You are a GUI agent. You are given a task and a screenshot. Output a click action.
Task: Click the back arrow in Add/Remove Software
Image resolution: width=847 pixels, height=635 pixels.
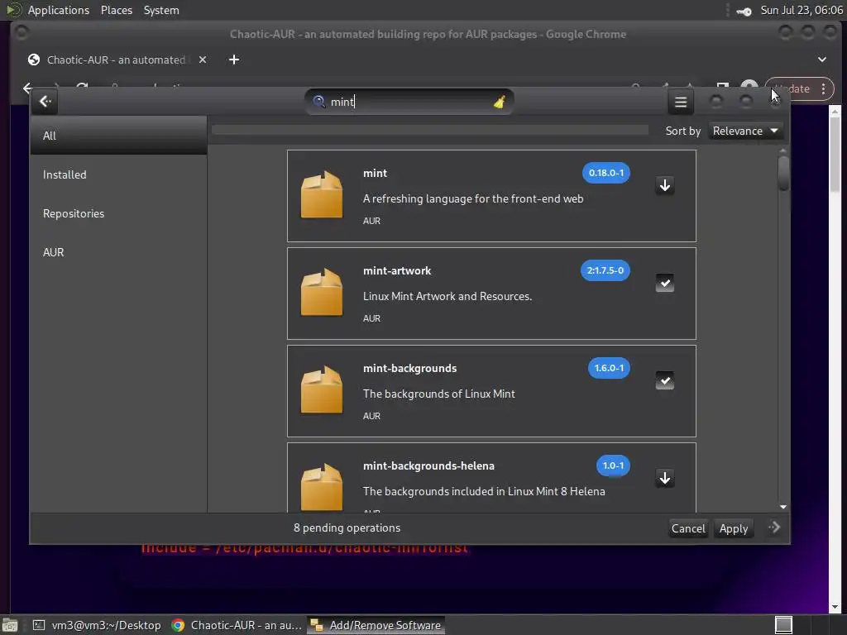[45, 102]
